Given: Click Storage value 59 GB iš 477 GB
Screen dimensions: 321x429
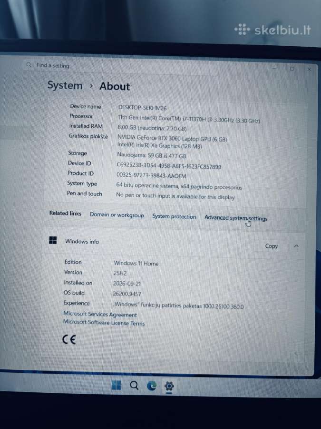Looking at the screenshot, I should pyautogui.click(x=152, y=155).
